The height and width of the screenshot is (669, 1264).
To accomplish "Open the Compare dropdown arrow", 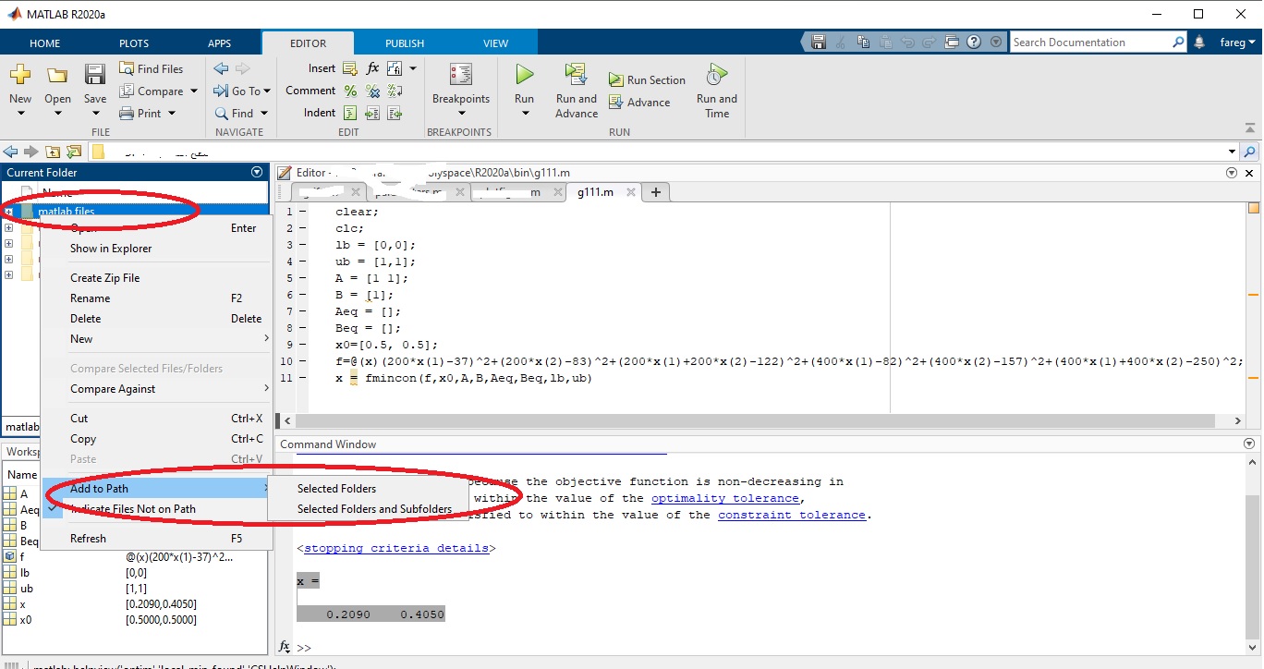I will 194,91.
